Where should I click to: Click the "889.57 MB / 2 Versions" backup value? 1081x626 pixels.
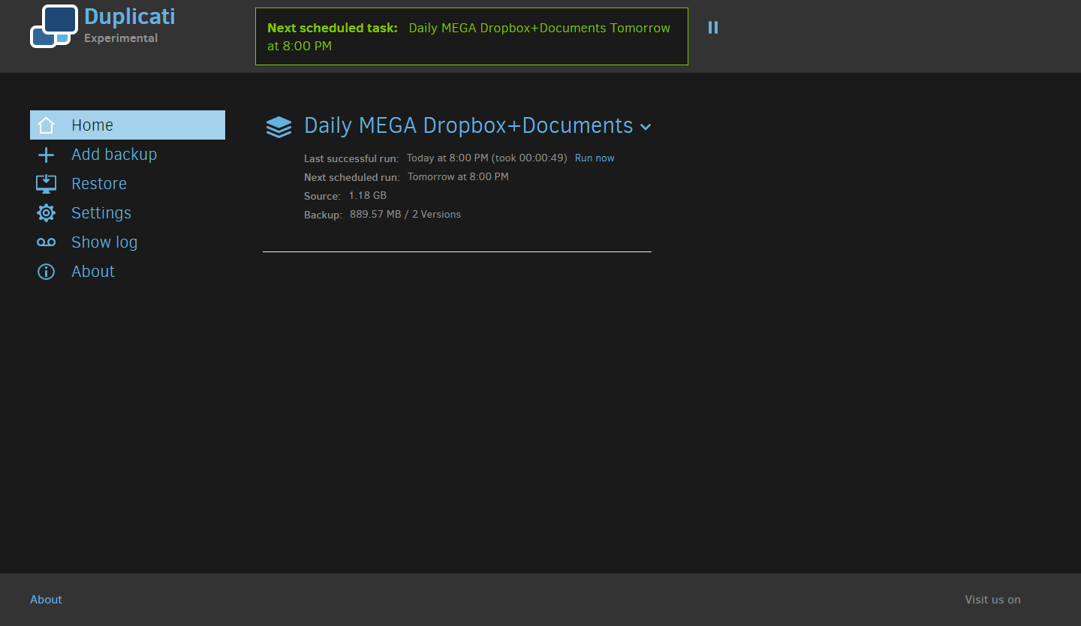pos(405,215)
